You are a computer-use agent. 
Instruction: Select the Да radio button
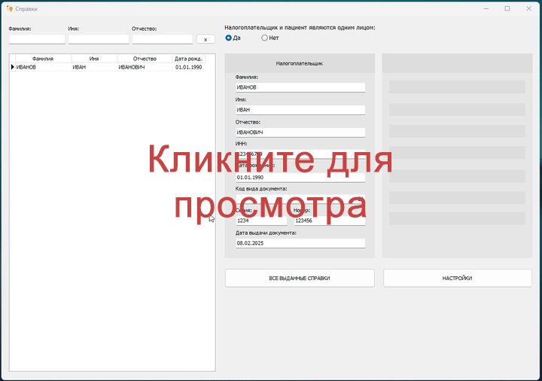pyautogui.click(x=229, y=38)
